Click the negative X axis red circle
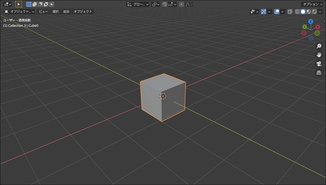This screenshot has width=326, height=185. click(304, 33)
